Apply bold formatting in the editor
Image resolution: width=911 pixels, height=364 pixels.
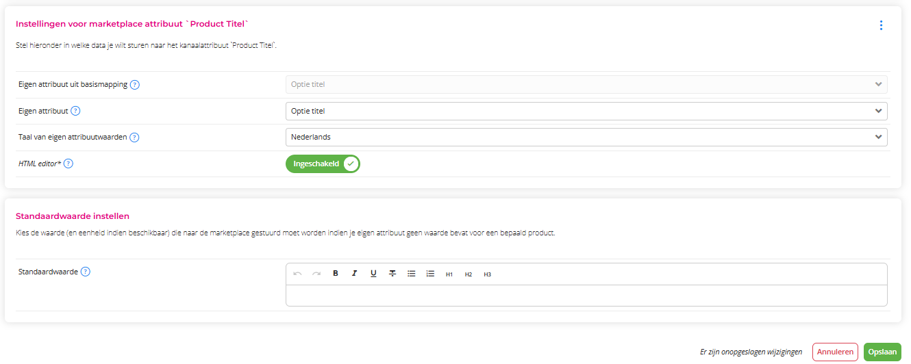(336, 274)
